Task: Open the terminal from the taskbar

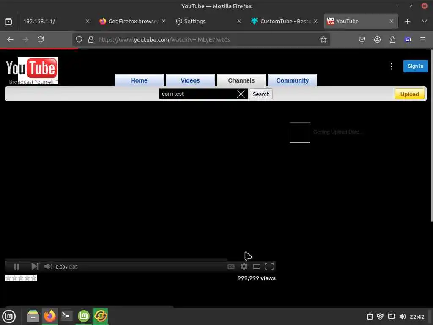Action: 66,316
